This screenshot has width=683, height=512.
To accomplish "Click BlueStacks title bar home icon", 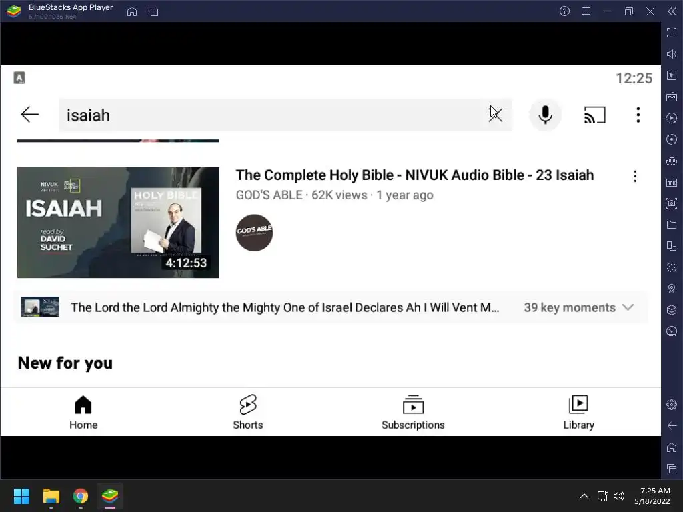I will [132, 12].
